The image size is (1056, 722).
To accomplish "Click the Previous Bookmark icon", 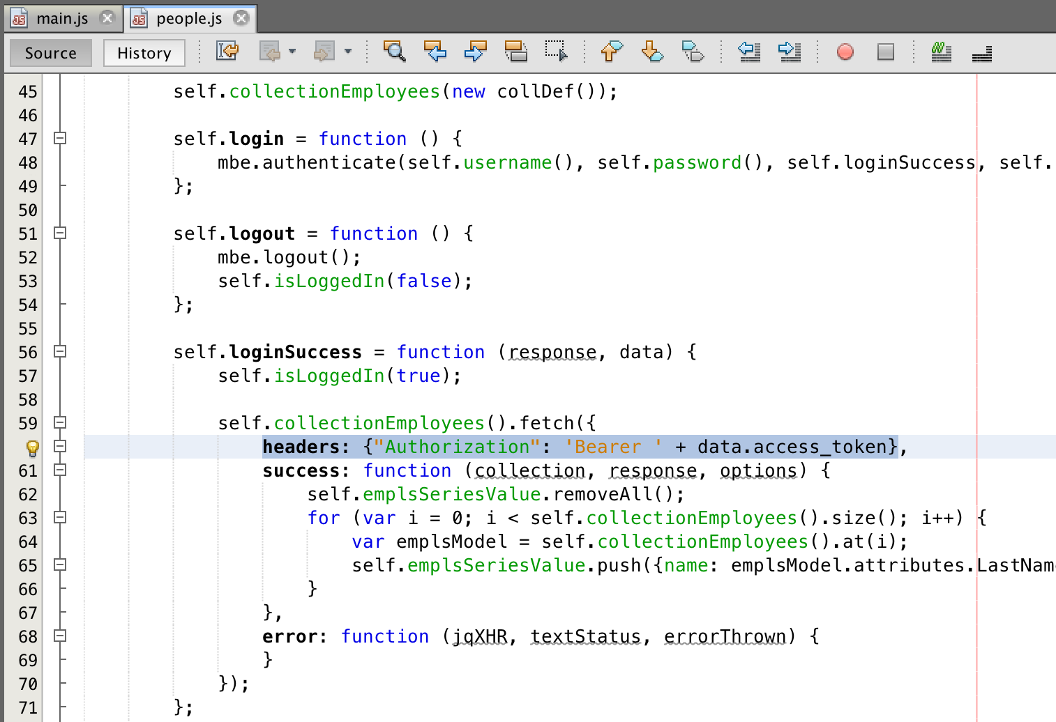I will 610,51.
